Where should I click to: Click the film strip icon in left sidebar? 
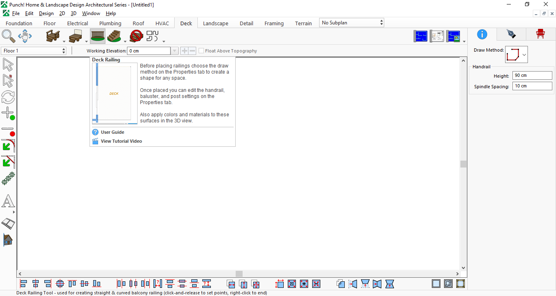point(8,223)
